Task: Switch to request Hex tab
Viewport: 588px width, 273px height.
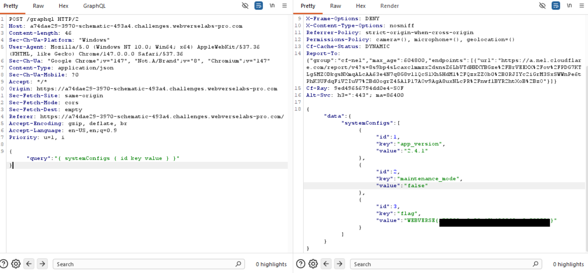Action: point(63,6)
